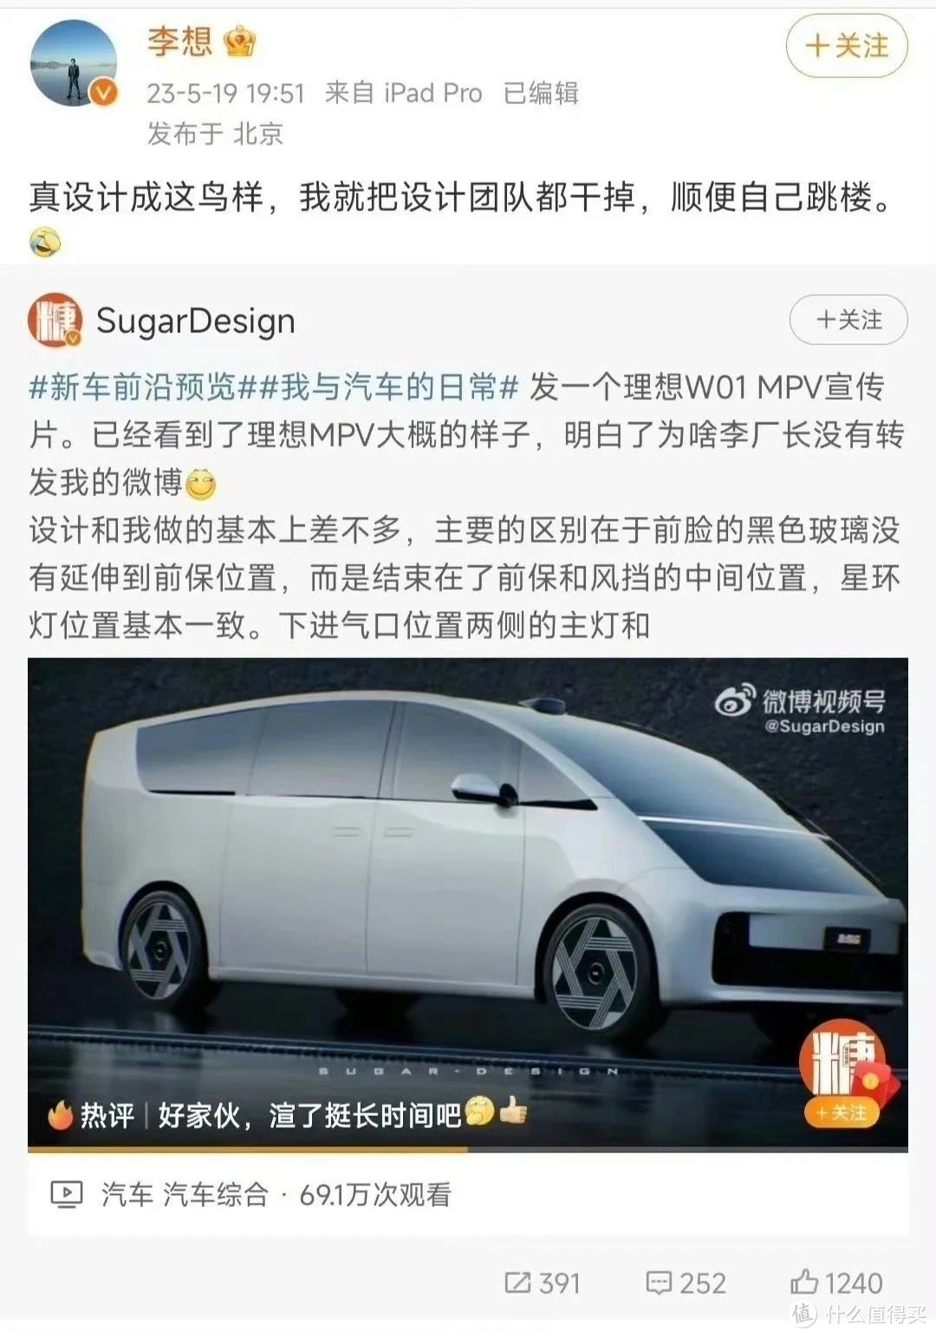This screenshot has height=1337, width=936.
Task: Open the 热评 hot comment on the video
Action: pos(288,1114)
